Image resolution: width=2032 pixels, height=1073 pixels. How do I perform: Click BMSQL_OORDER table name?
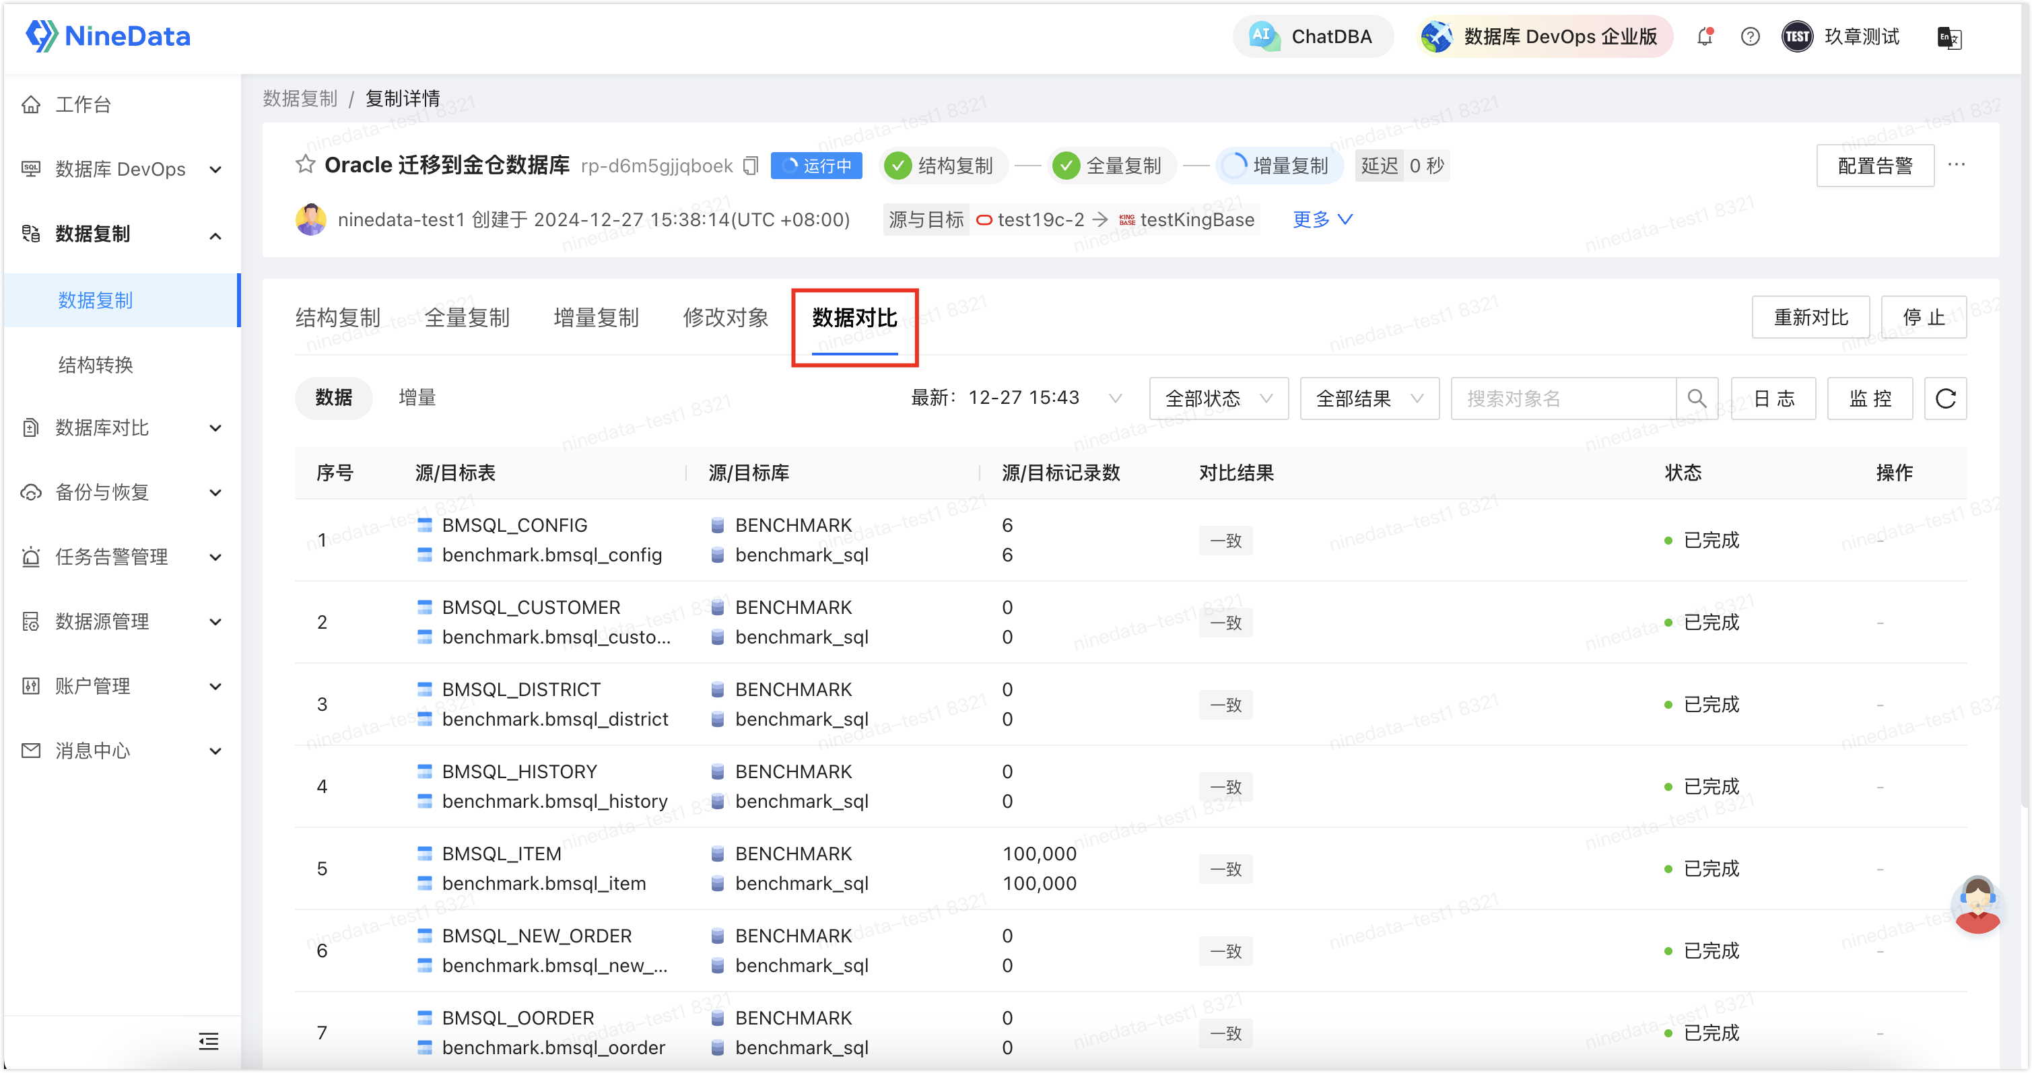coord(518,1018)
